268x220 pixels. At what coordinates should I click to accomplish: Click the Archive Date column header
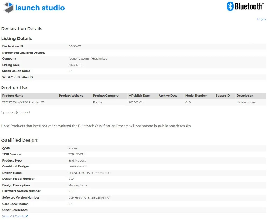(x=168, y=96)
